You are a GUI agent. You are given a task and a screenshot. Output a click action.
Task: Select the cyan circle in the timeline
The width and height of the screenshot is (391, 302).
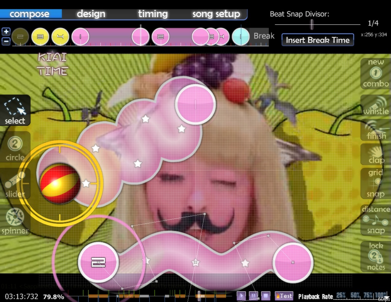241,37
